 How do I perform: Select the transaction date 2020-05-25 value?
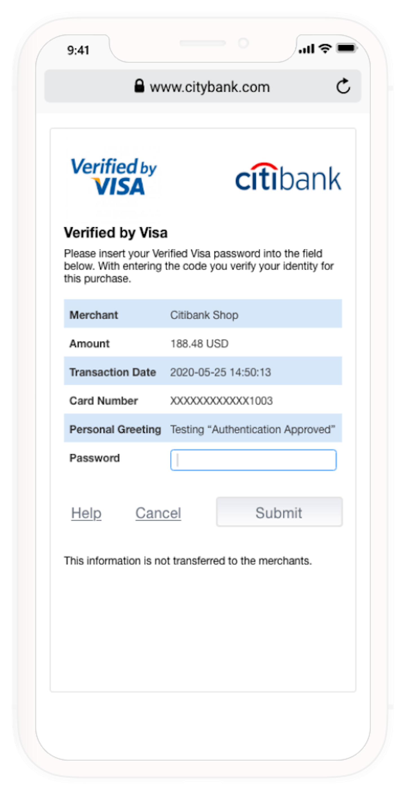[x=220, y=372]
